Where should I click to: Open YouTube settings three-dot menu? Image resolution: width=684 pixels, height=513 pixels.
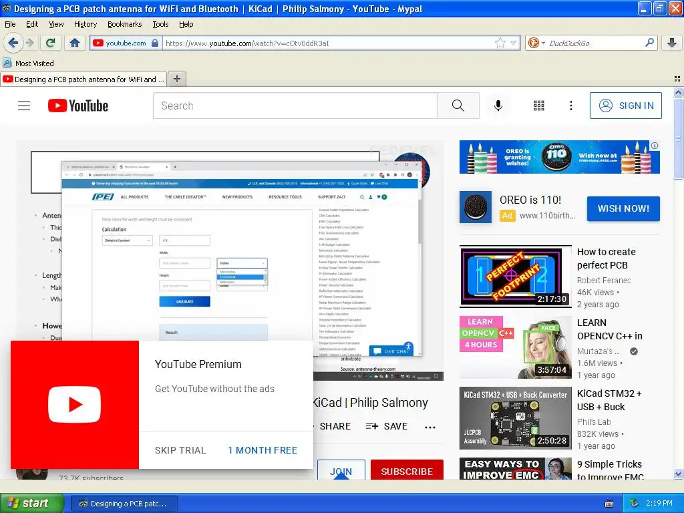click(x=570, y=106)
